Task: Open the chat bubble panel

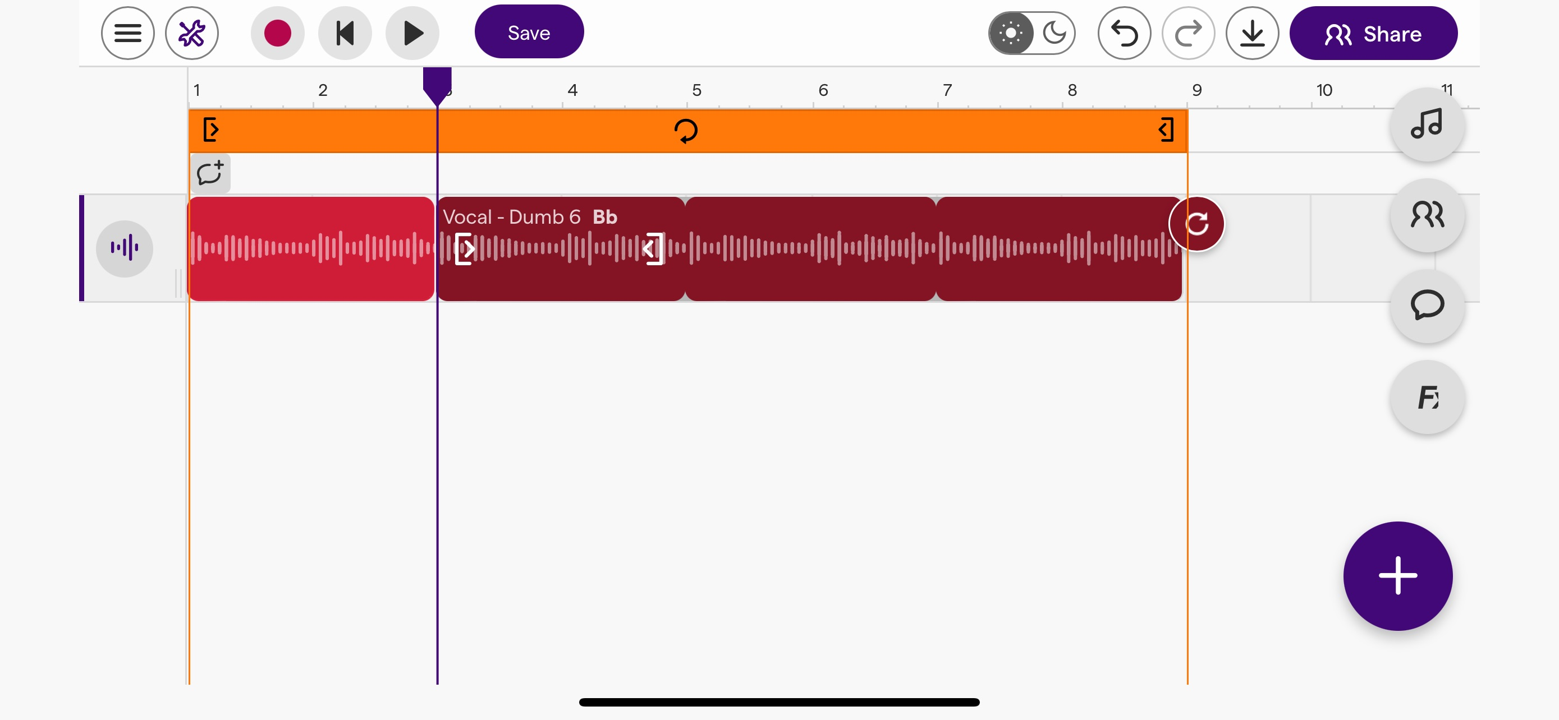Action: pyautogui.click(x=1427, y=305)
